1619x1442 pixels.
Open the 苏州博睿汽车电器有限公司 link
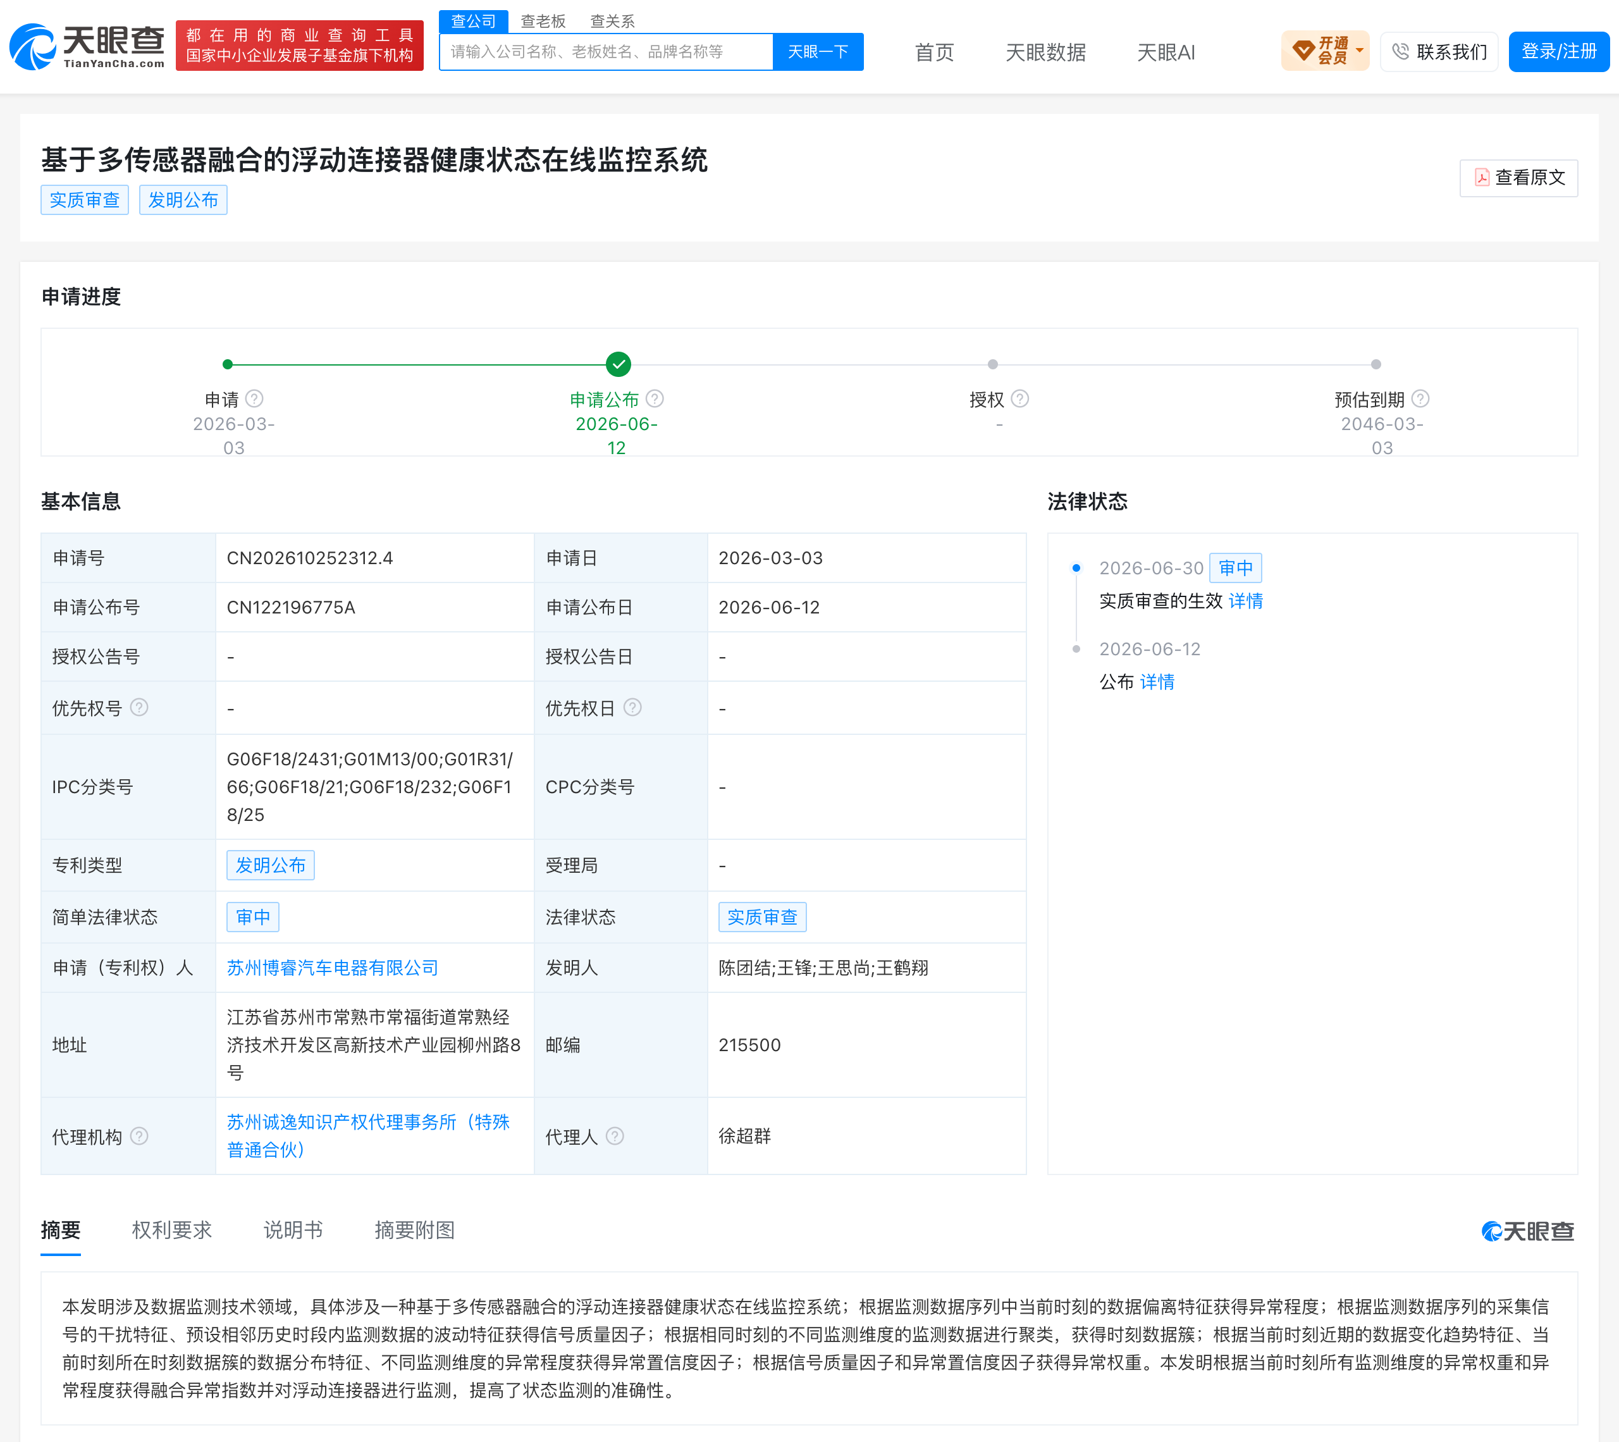(x=333, y=968)
